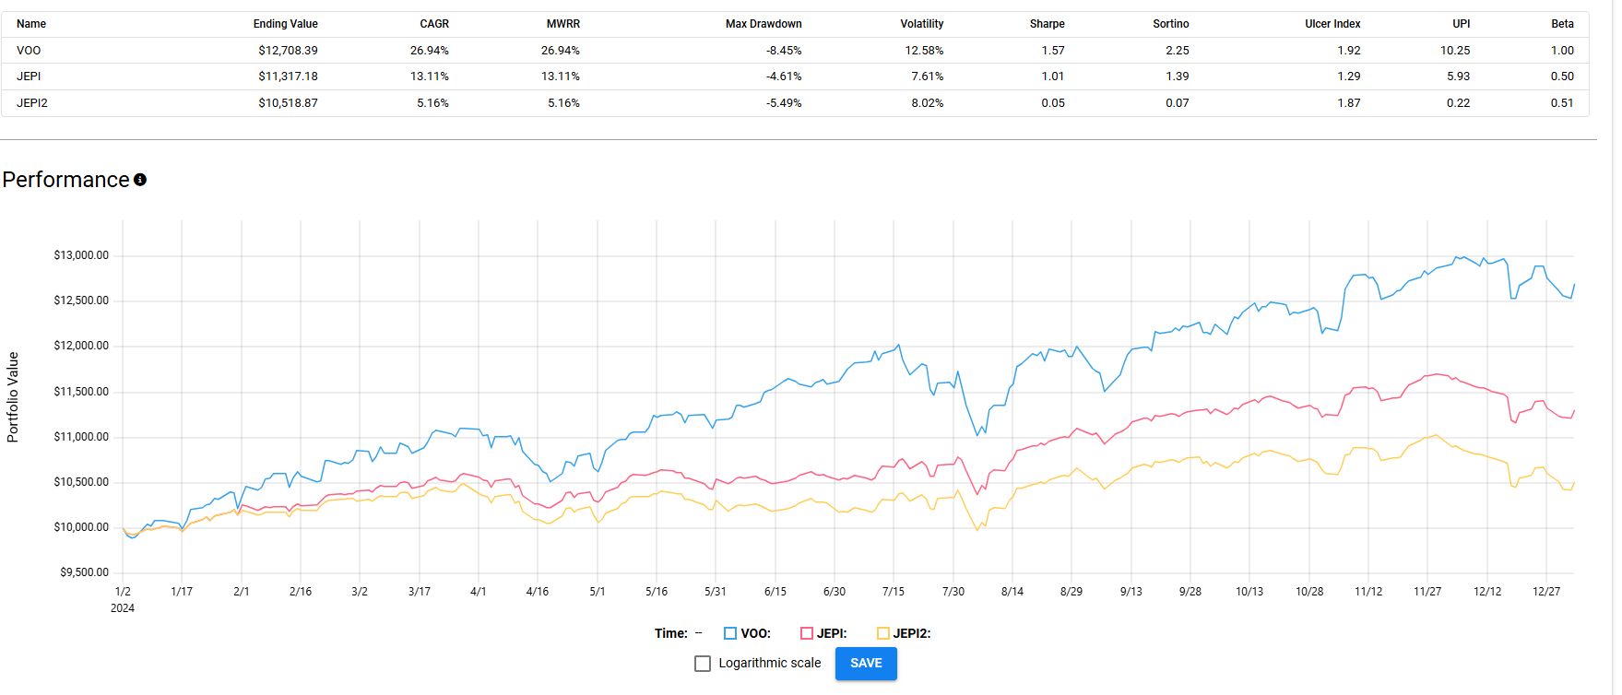
Task: Click the Performance info icon
Action: [140, 180]
